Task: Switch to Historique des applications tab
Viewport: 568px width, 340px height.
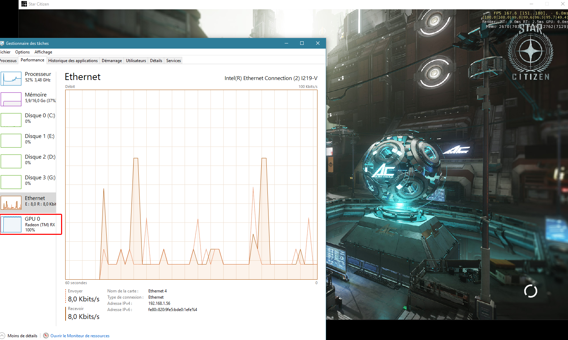Action: [73, 61]
